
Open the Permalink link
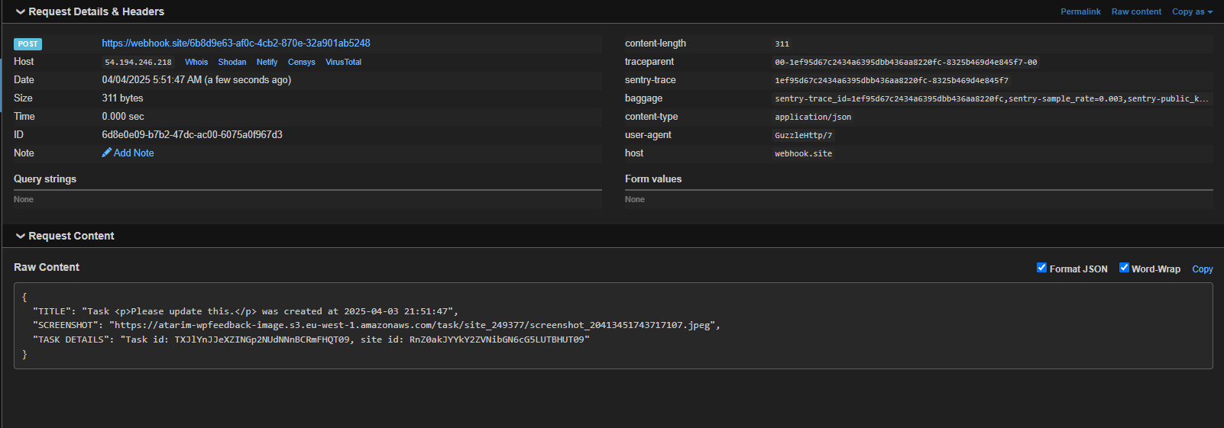click(1080, 11)
